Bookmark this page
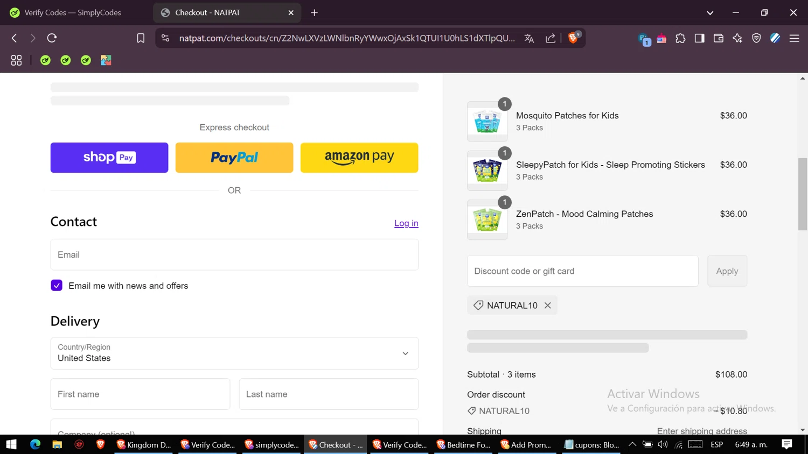This screenshot has height=454, width=808. coord(141,38)
